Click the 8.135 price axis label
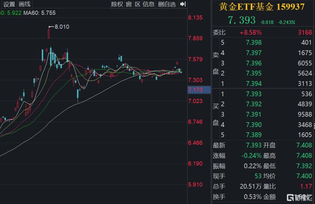315x204 pixels. [x=195, y=17]
